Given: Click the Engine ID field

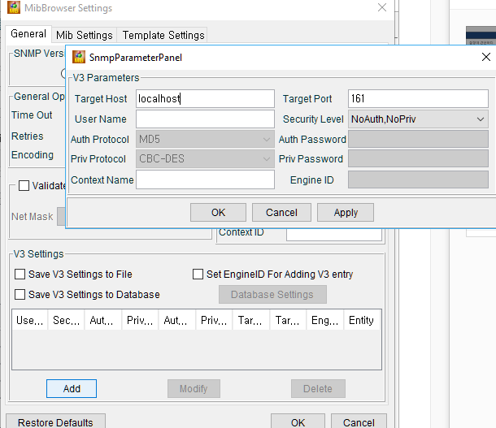Looking at the screenshot, I should (418, 179).
